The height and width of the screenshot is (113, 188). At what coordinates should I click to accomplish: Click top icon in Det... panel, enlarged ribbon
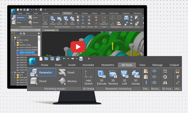click(146, 71)
